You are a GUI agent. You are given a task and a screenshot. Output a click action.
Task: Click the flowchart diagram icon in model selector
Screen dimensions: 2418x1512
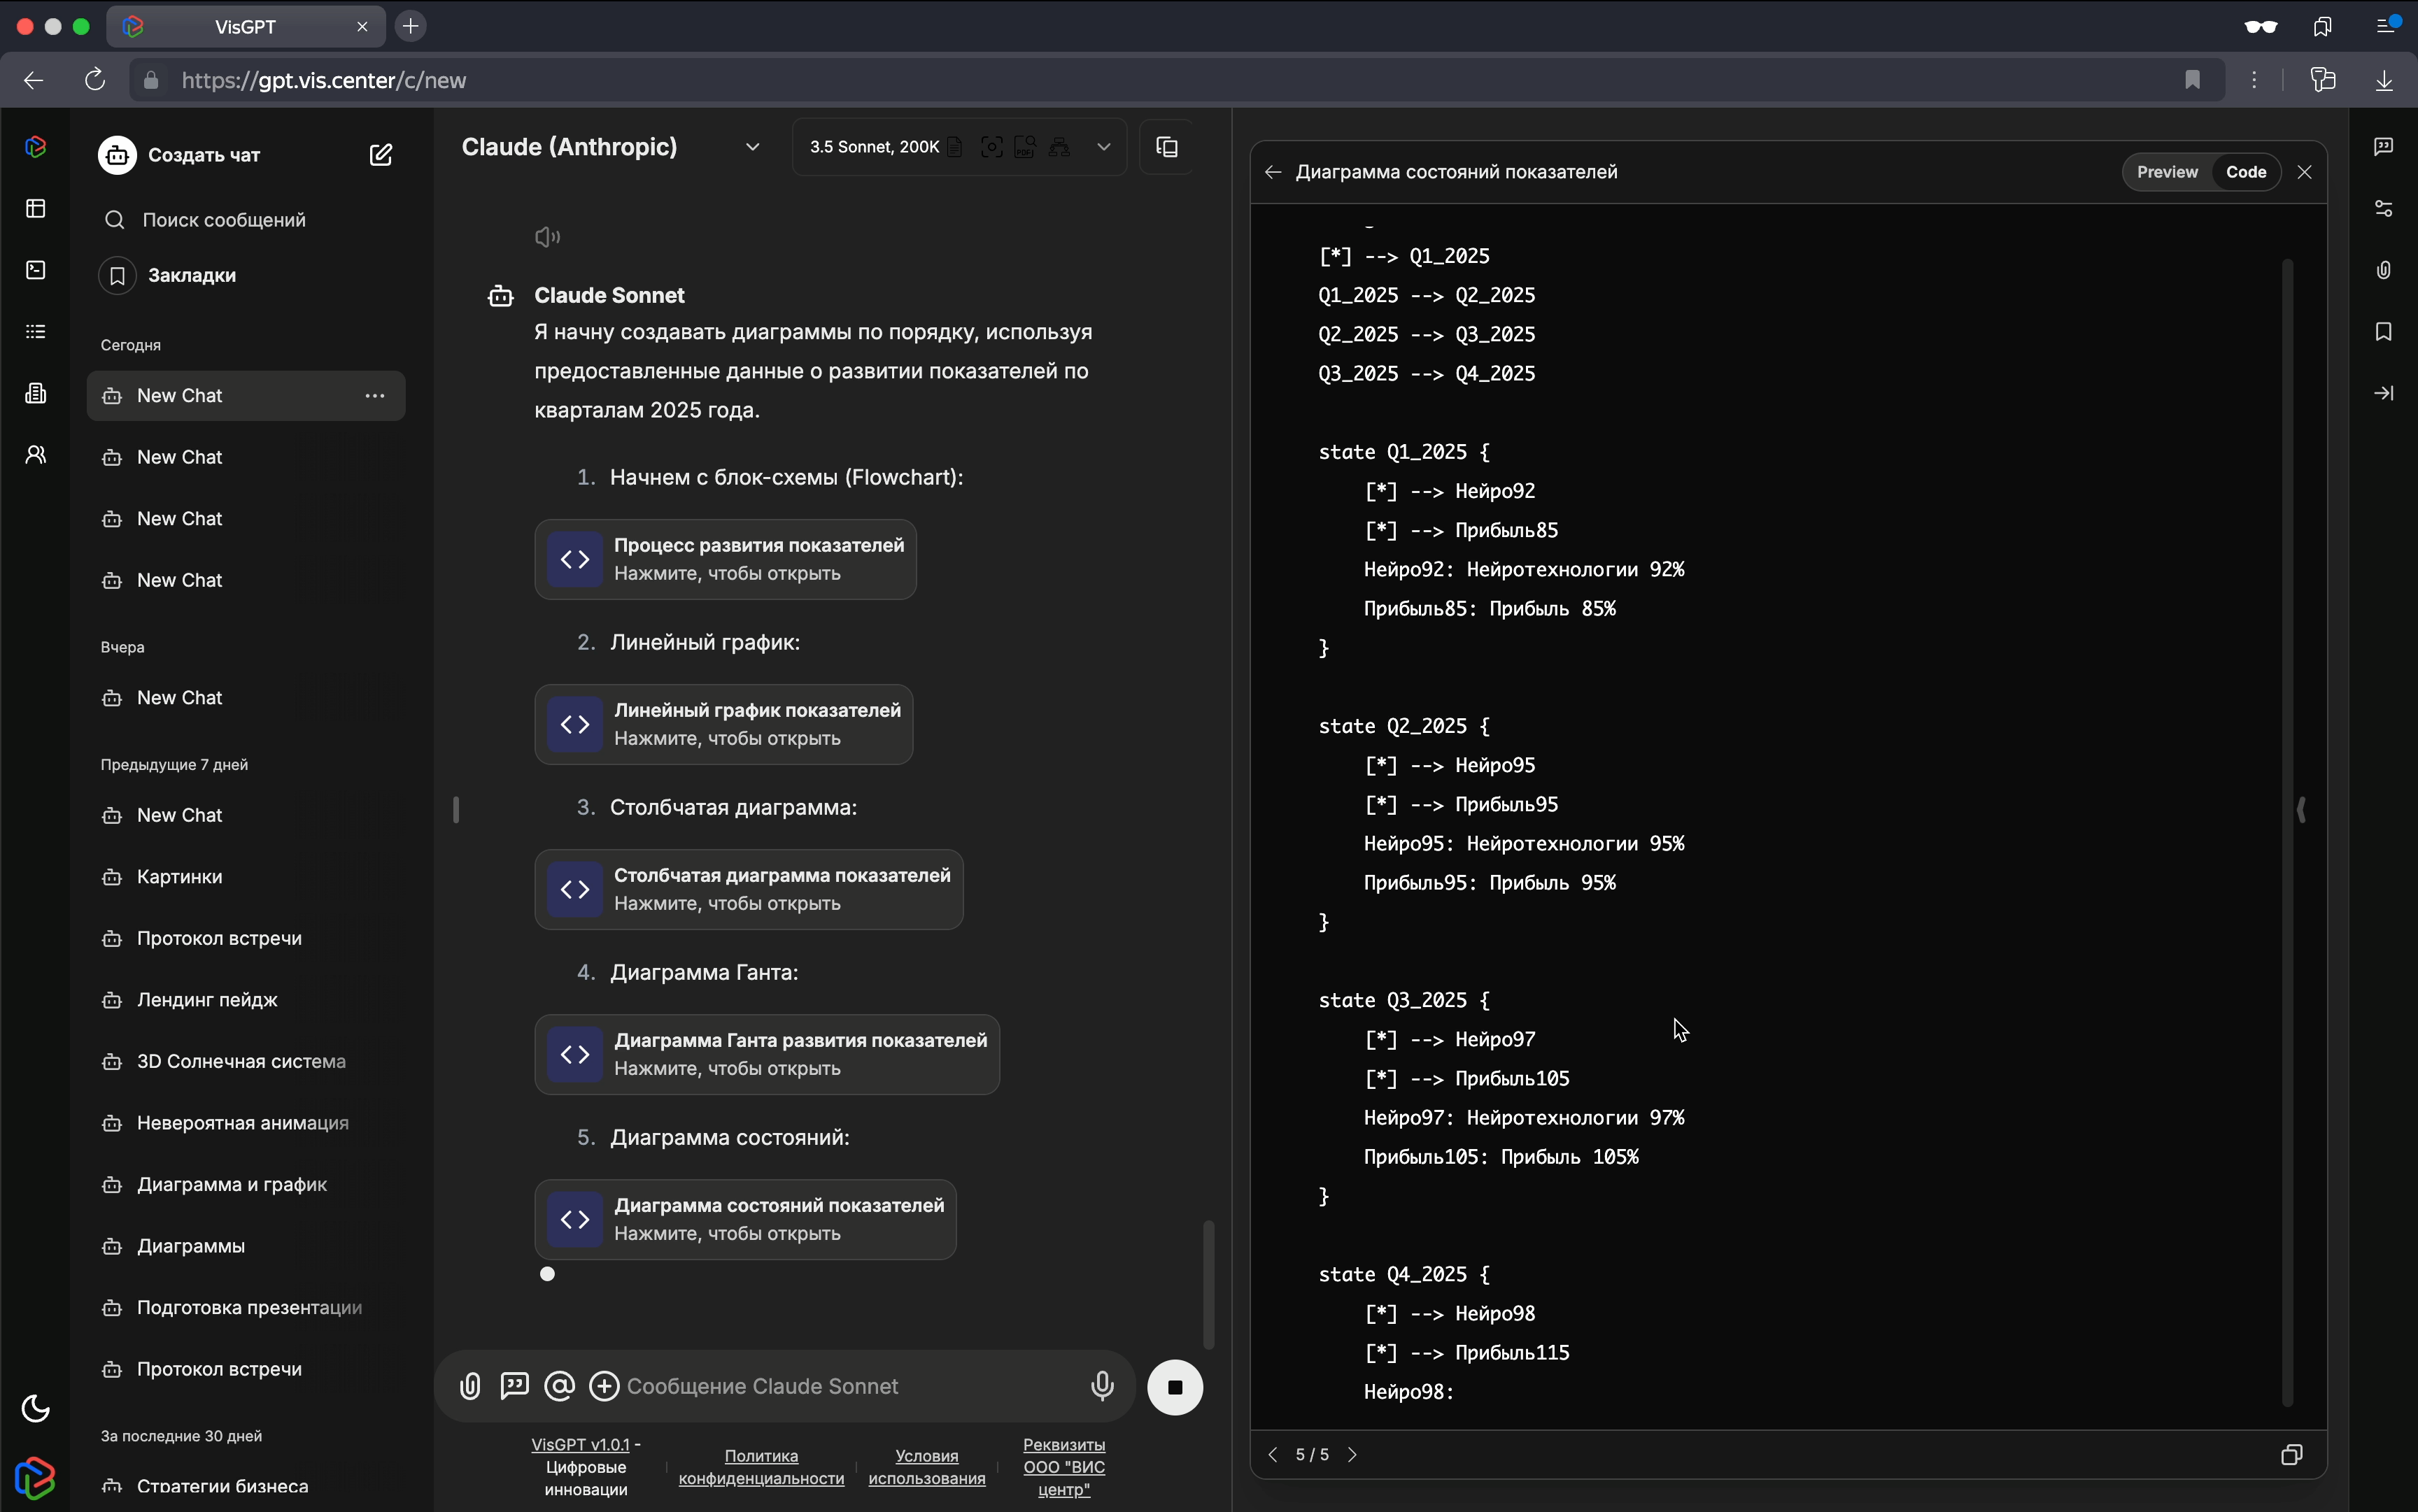(1059, 147)
